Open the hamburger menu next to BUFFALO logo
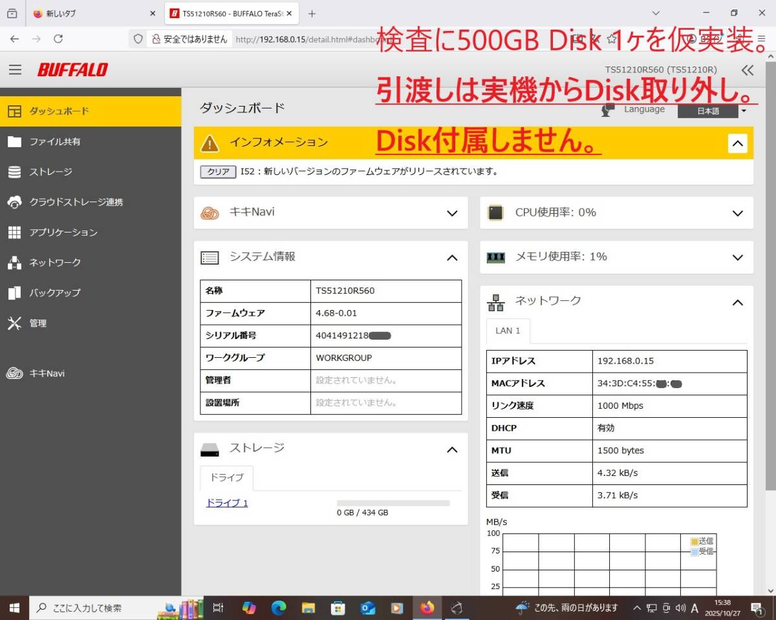776x620 pixels. point(15,70)
